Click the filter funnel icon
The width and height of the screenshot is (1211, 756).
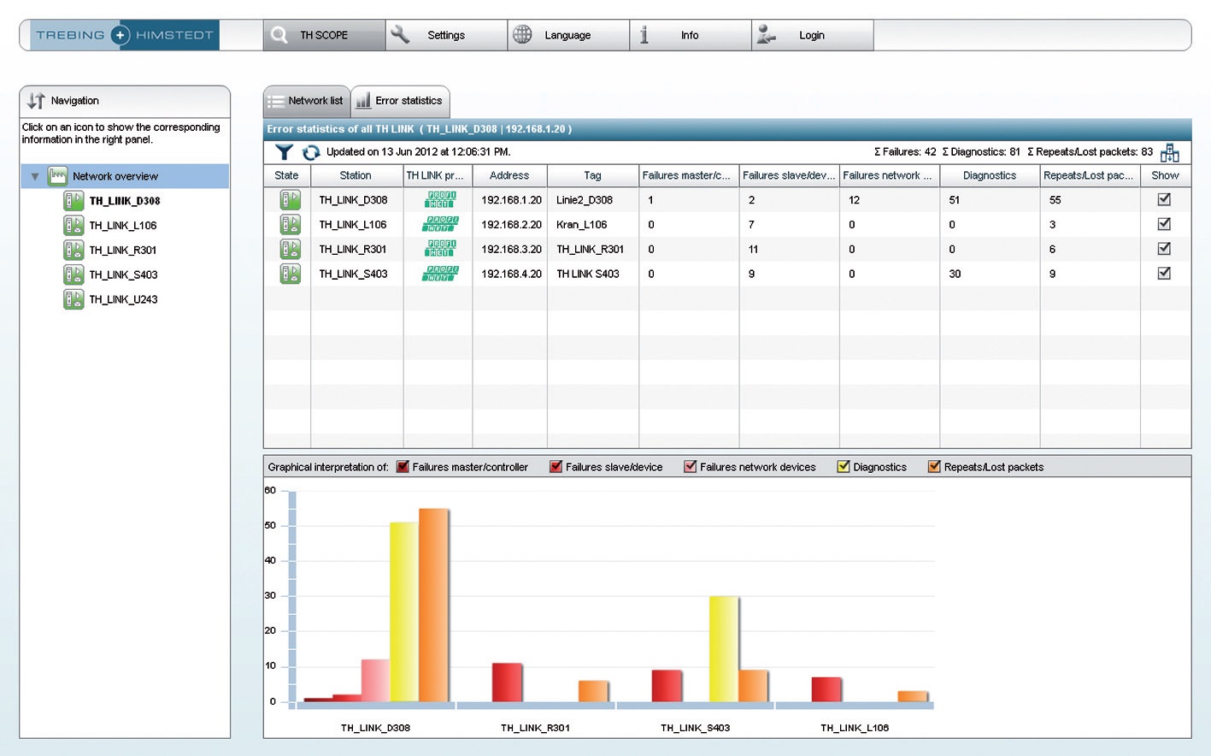click(284, 152)
